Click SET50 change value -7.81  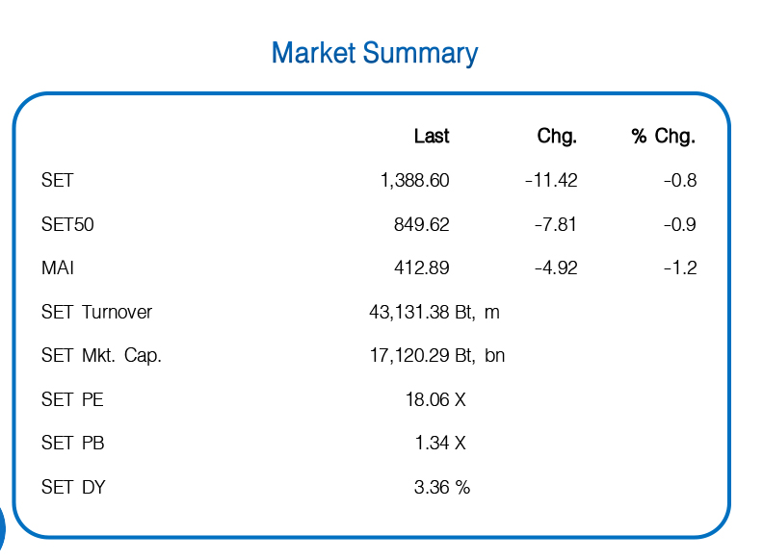(x=555, y=224)
